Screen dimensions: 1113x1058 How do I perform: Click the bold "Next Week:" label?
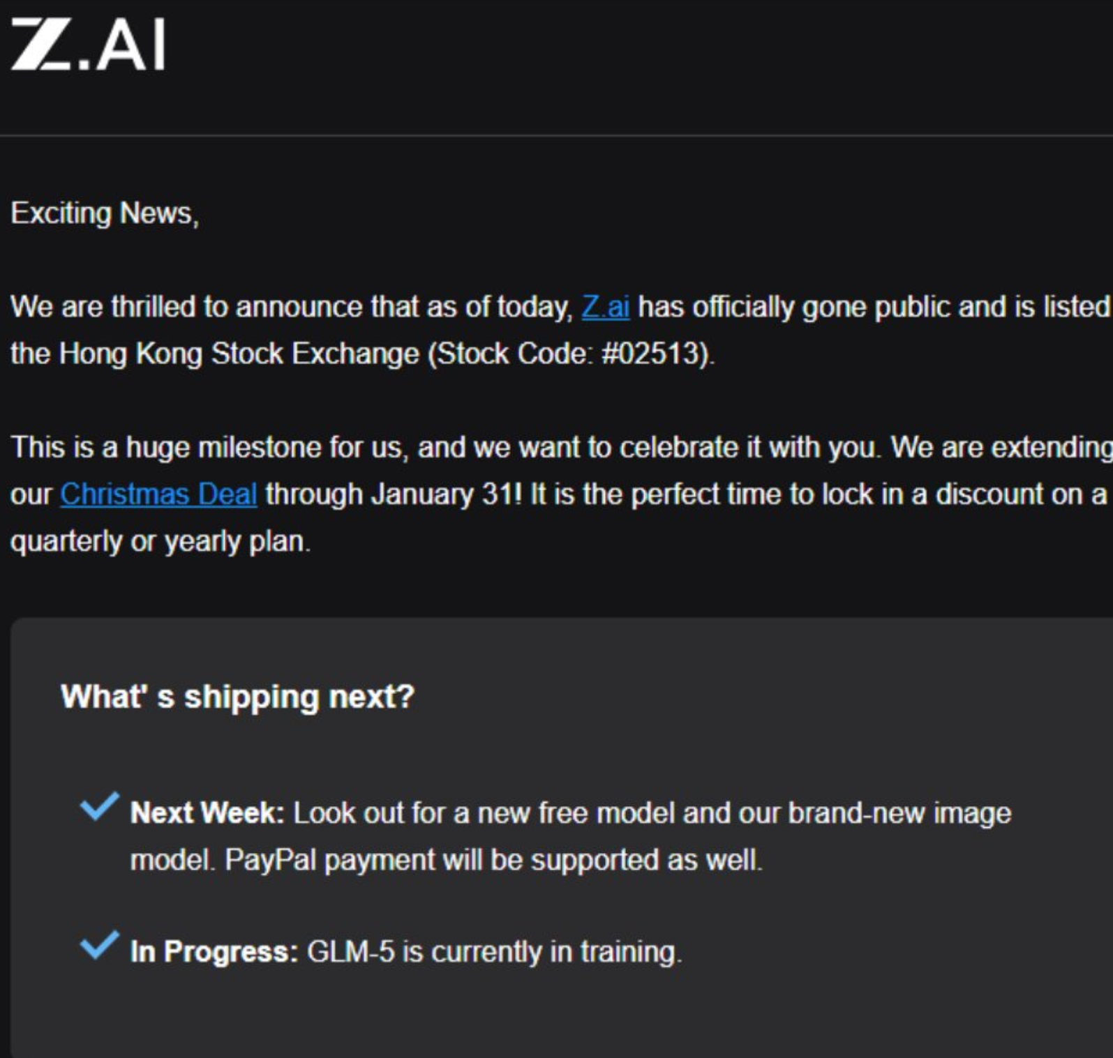tap(207, 813)
